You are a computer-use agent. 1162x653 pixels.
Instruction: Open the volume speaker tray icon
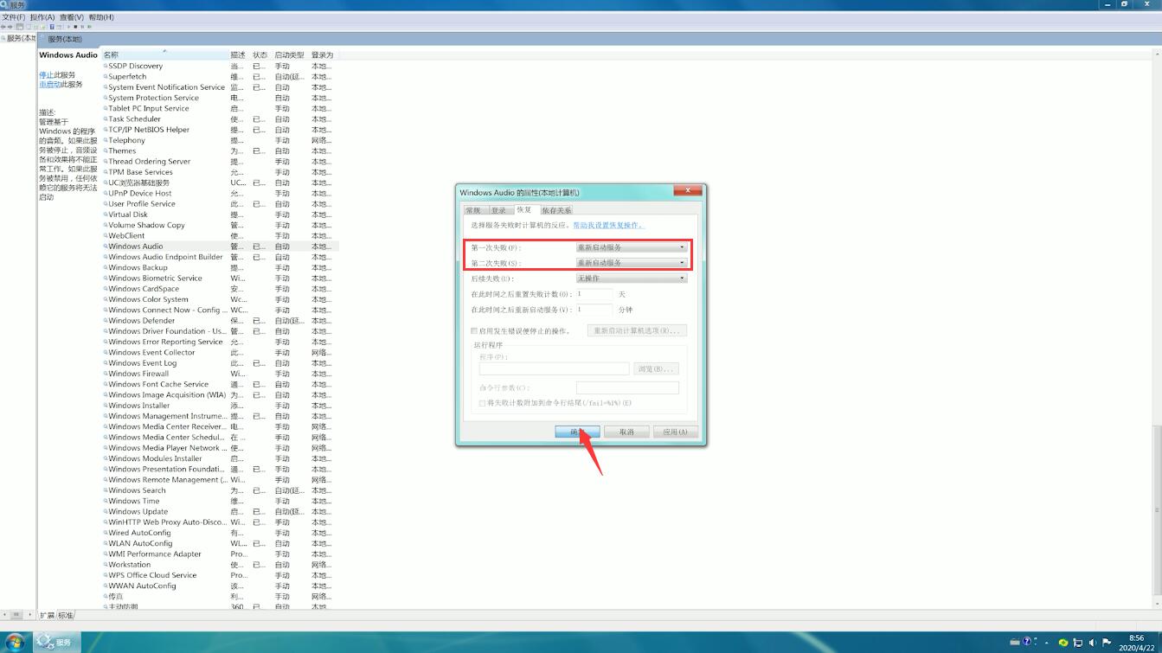(1092, 643)
